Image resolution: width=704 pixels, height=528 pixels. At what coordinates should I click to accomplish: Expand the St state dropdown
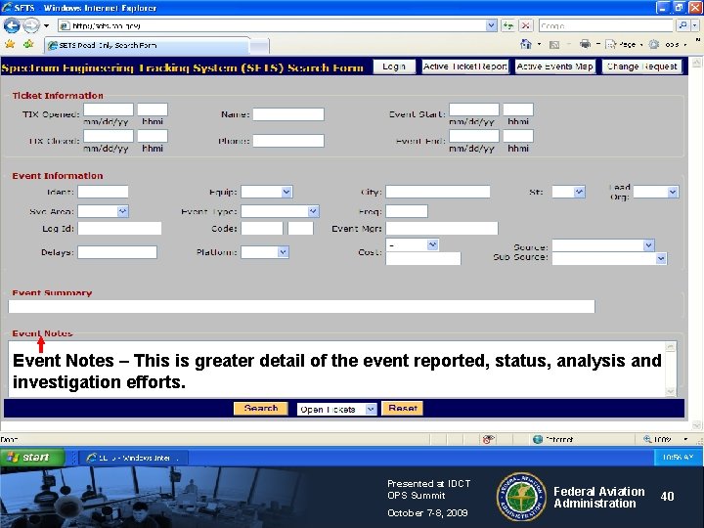(x=580, y=192)
